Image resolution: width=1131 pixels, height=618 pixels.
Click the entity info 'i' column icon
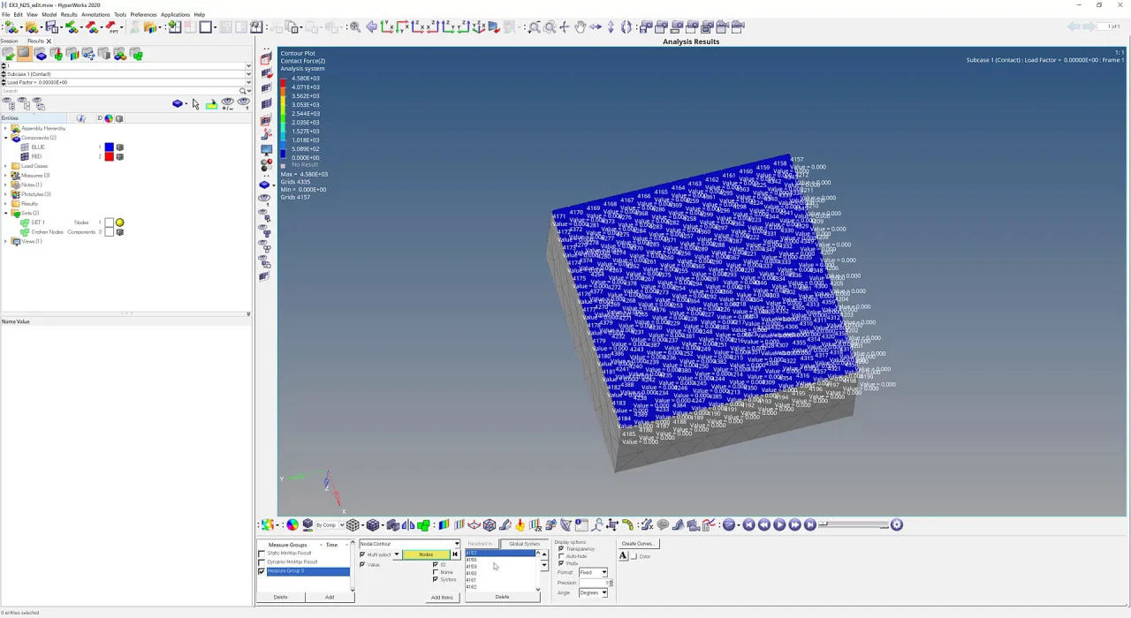coord(81,118)
